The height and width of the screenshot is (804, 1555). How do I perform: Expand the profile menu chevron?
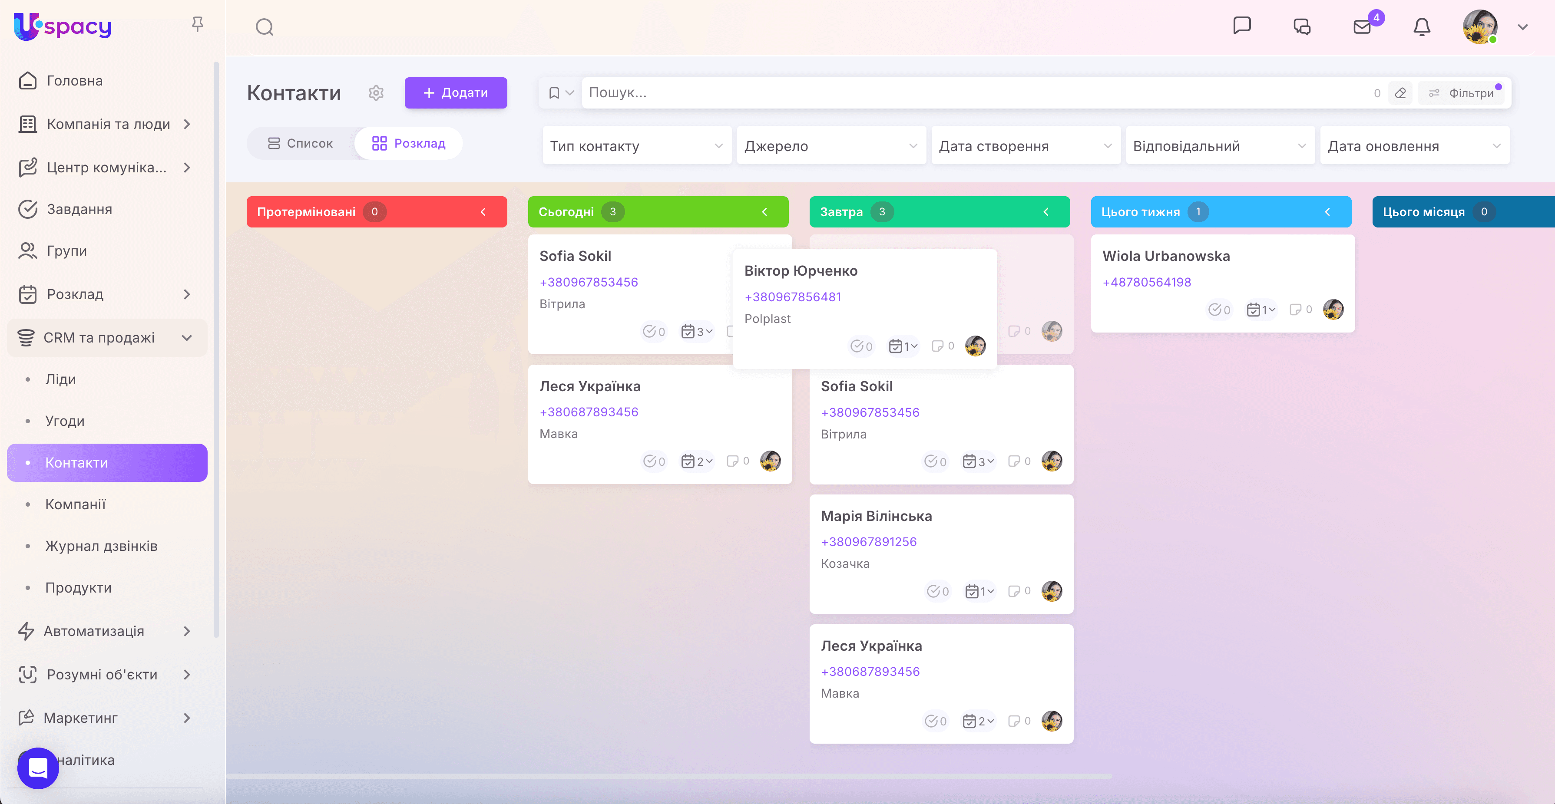coord(1523,27)
